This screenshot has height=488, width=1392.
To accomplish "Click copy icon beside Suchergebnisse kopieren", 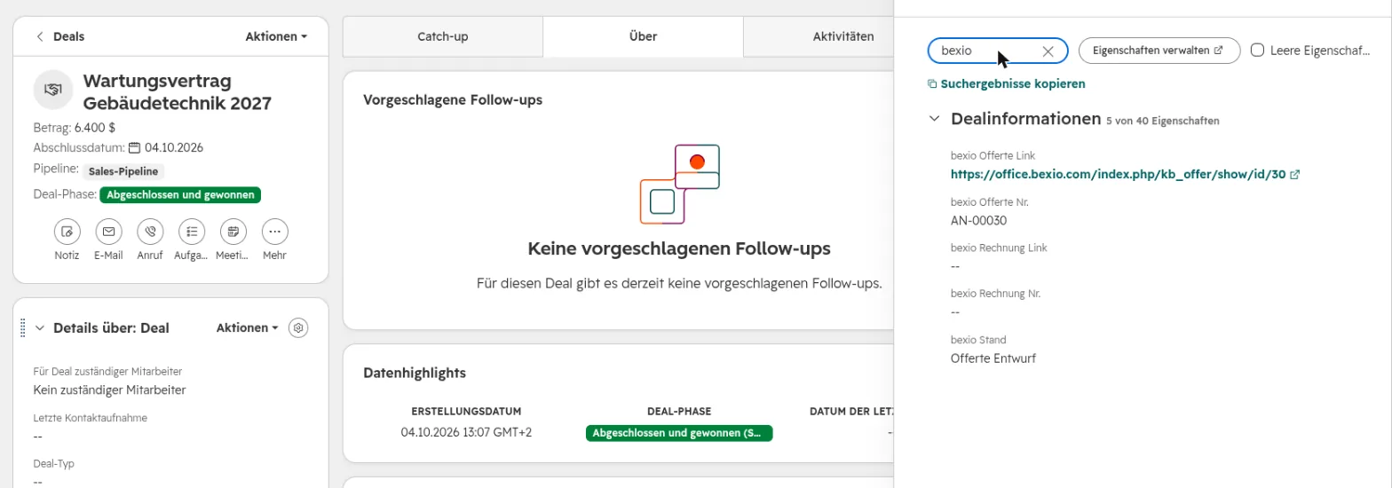I will [932, 83].
